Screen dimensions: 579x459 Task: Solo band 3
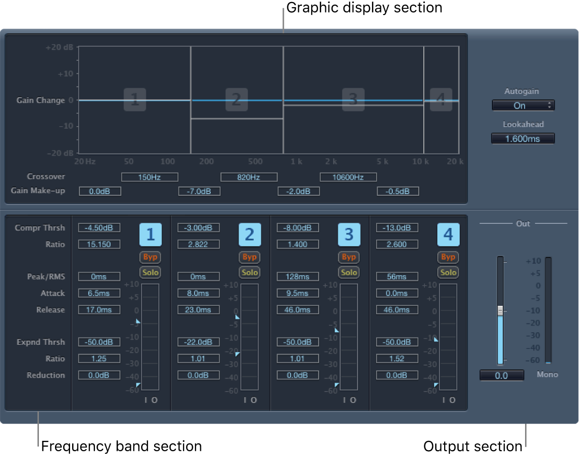tap(349, 272)
